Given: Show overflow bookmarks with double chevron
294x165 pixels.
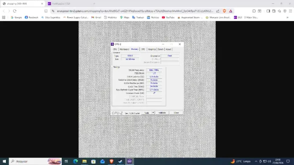Looking at the screenshot, I should click(287, 17).
